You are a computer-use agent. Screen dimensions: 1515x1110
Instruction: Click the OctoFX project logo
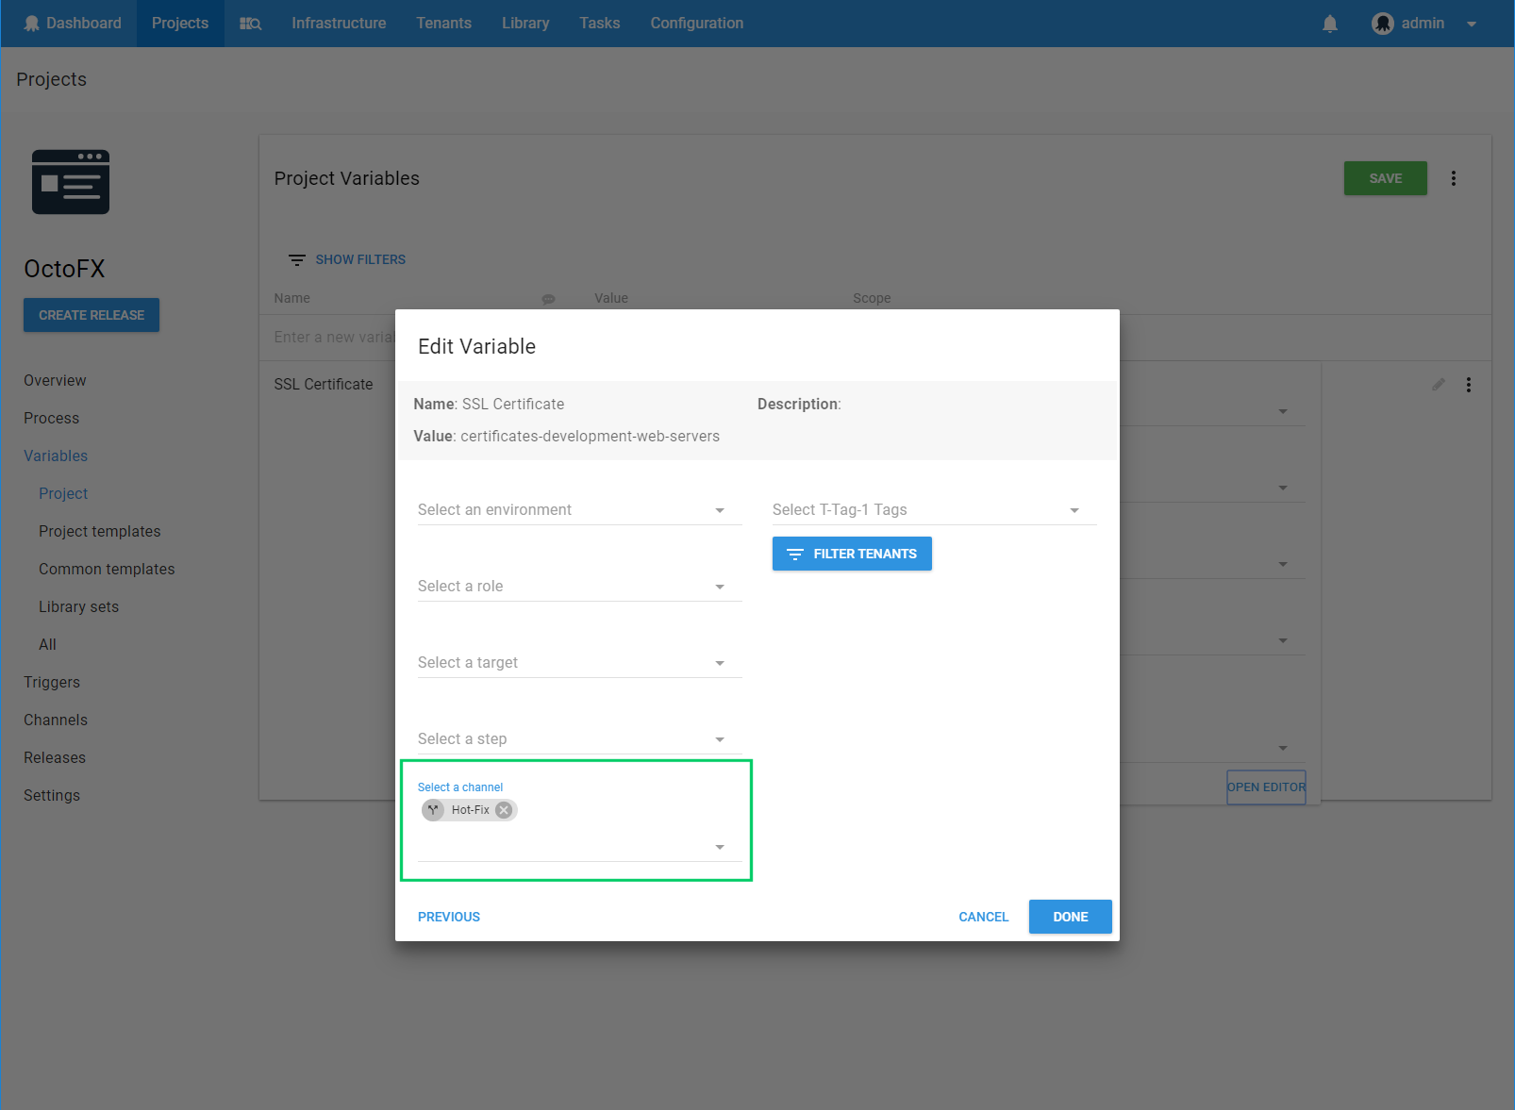click(71, 182)
